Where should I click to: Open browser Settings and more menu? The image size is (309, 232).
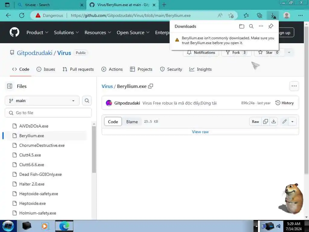tap(300, 15)
